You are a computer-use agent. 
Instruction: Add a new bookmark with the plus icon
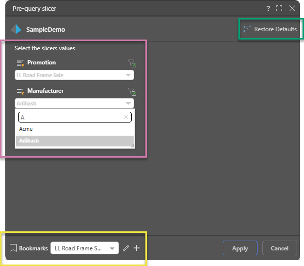[137, 248]
